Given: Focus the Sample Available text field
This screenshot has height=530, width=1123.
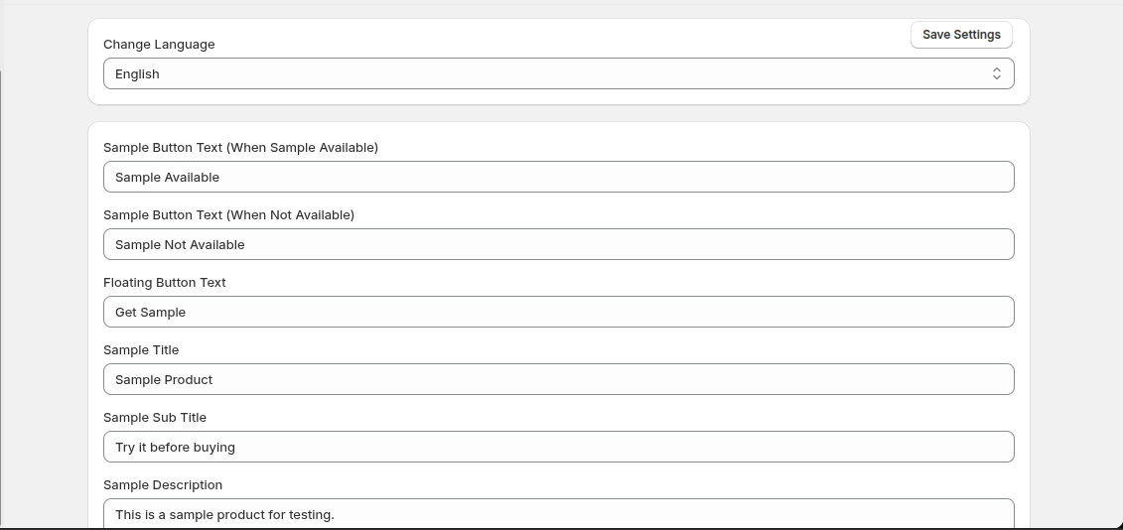Looking at the screenshot, I should tap(559, 177).
